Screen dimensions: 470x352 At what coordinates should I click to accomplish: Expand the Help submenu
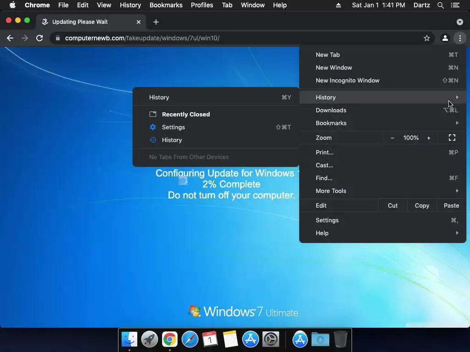coord(383,233)
